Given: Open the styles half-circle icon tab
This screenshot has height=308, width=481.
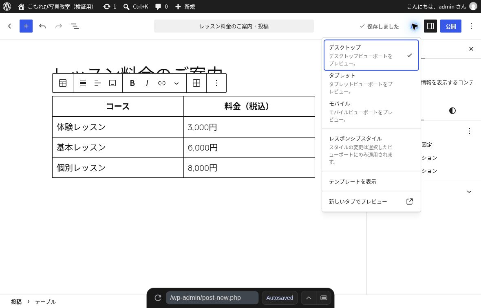Looking at the screenshot, I should pos(452,111).
